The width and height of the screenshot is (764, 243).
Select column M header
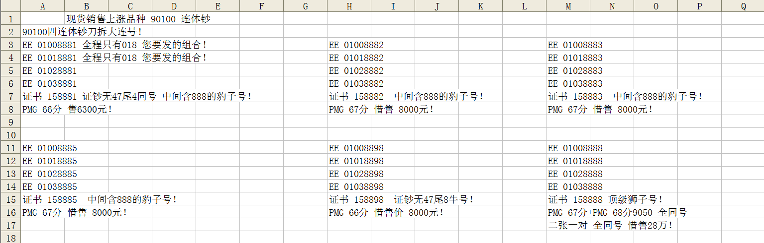point(568,6)
